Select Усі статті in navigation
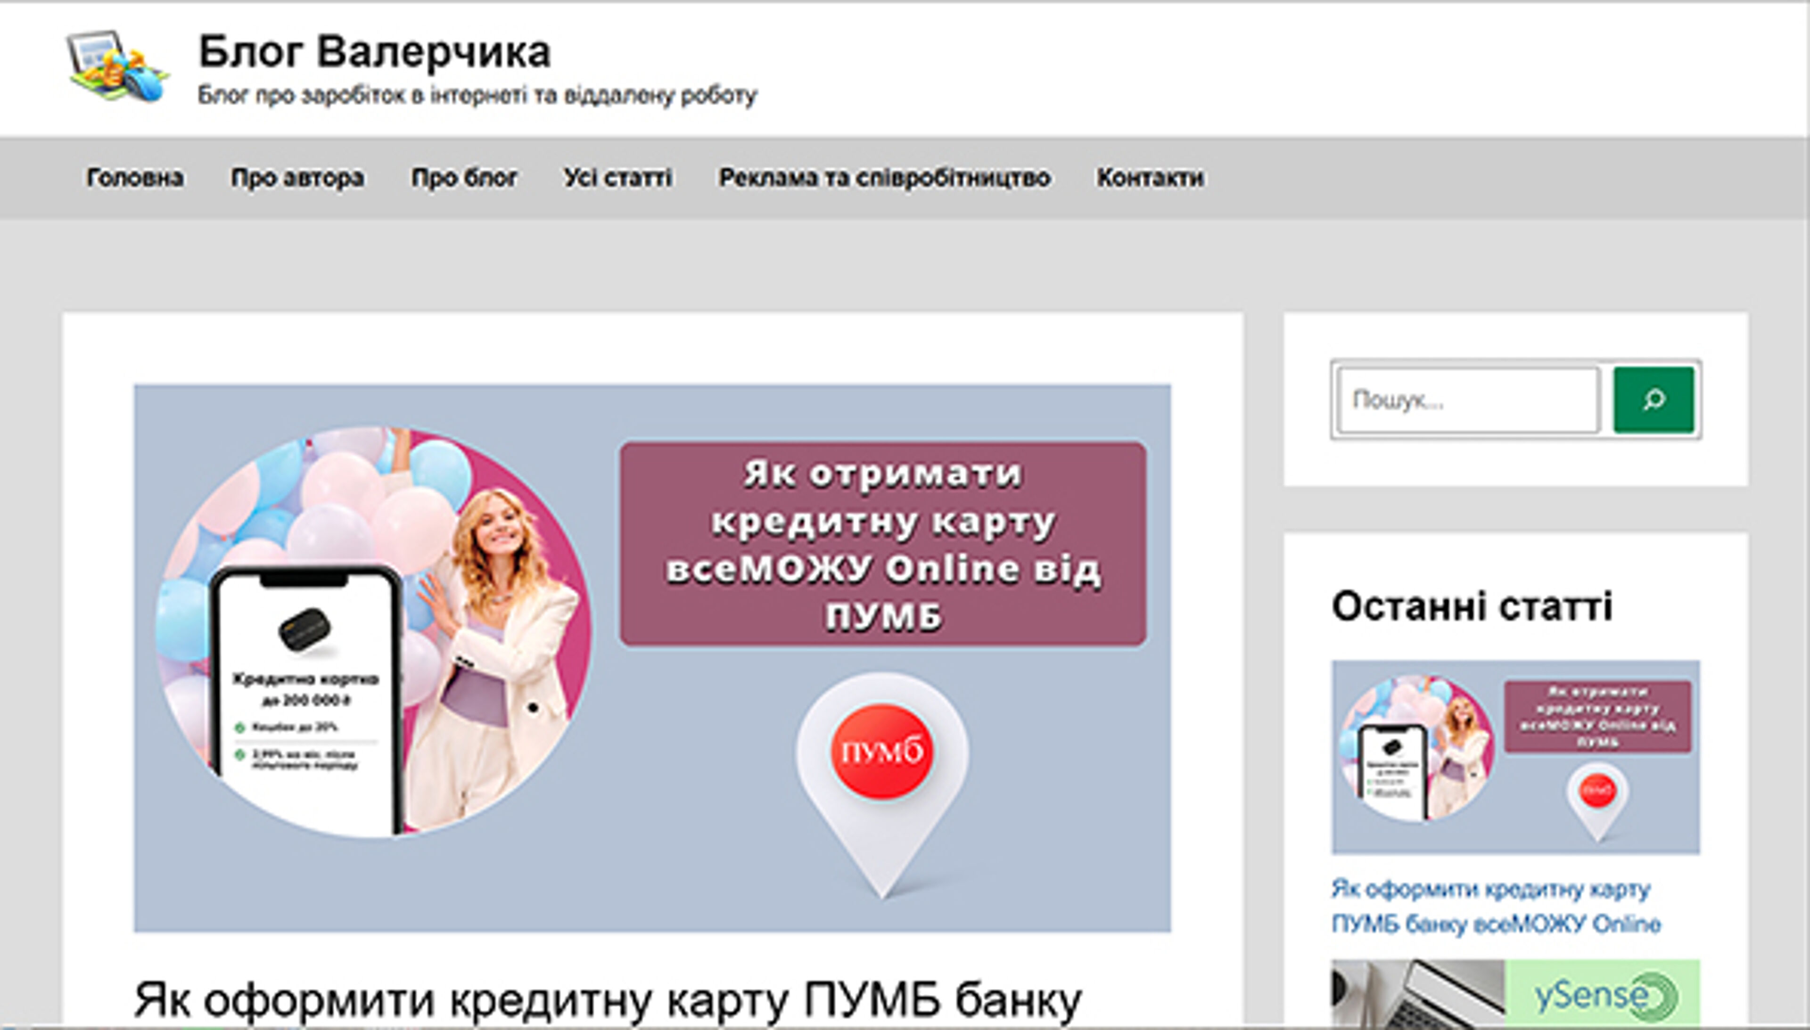1810x1030 pixels. coord(618,178)
